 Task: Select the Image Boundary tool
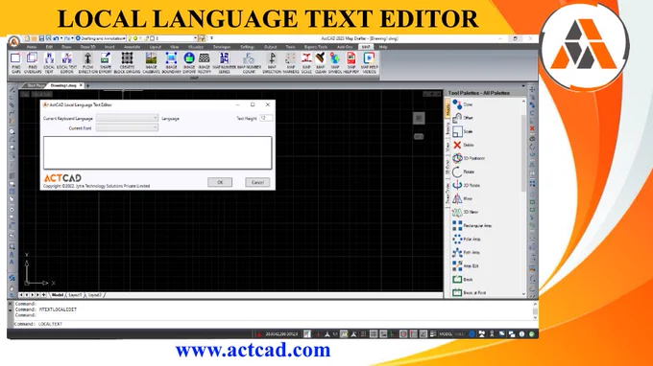pos(171,63)
